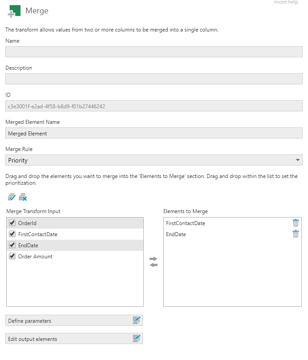308x360 pixels.
Task: Open the more help link
Action: click(286, 2)
